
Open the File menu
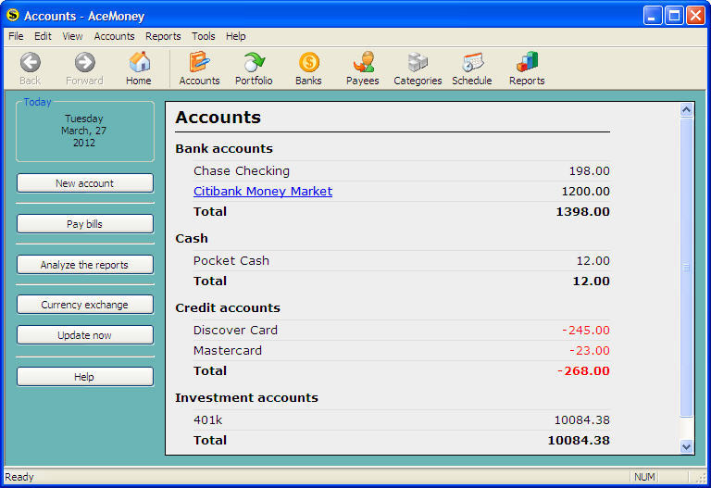click(16, 36)
